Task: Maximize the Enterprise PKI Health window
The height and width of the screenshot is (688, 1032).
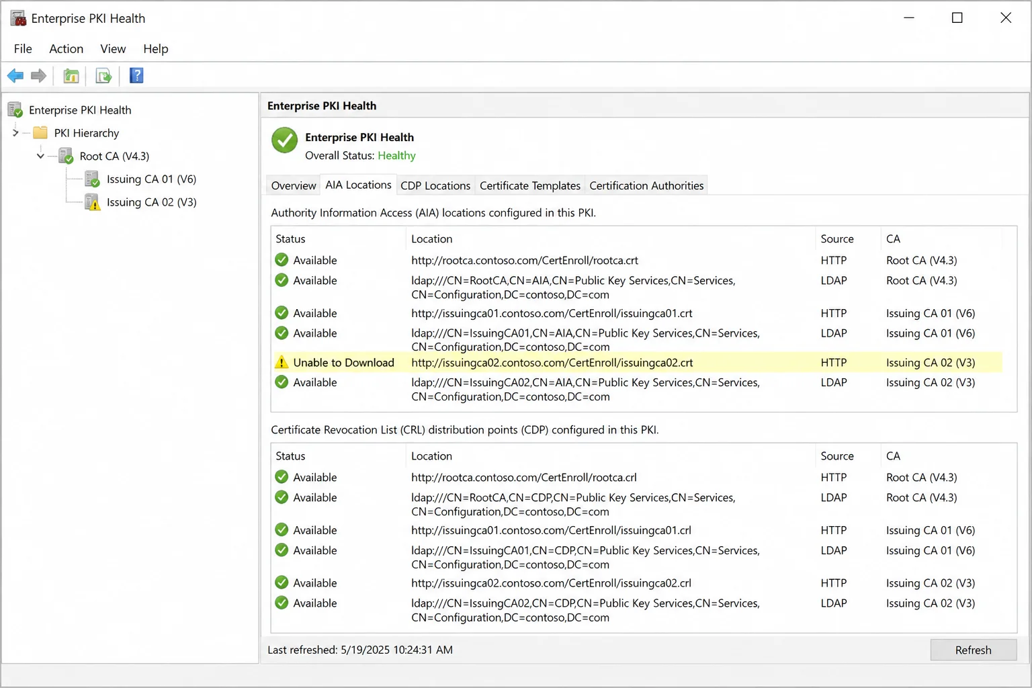Action: pos(957,18)
